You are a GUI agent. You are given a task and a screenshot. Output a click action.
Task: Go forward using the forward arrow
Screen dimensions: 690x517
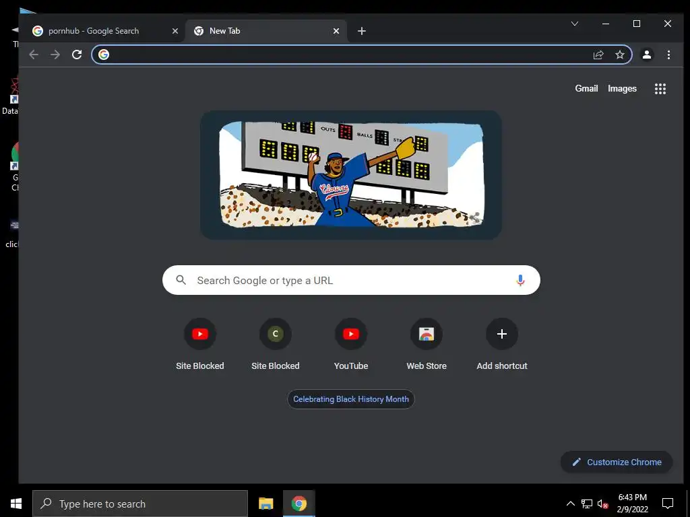point(55,55)
